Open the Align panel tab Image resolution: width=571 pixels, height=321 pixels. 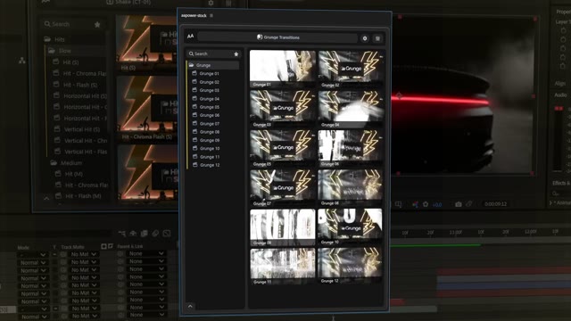[559, 83]
